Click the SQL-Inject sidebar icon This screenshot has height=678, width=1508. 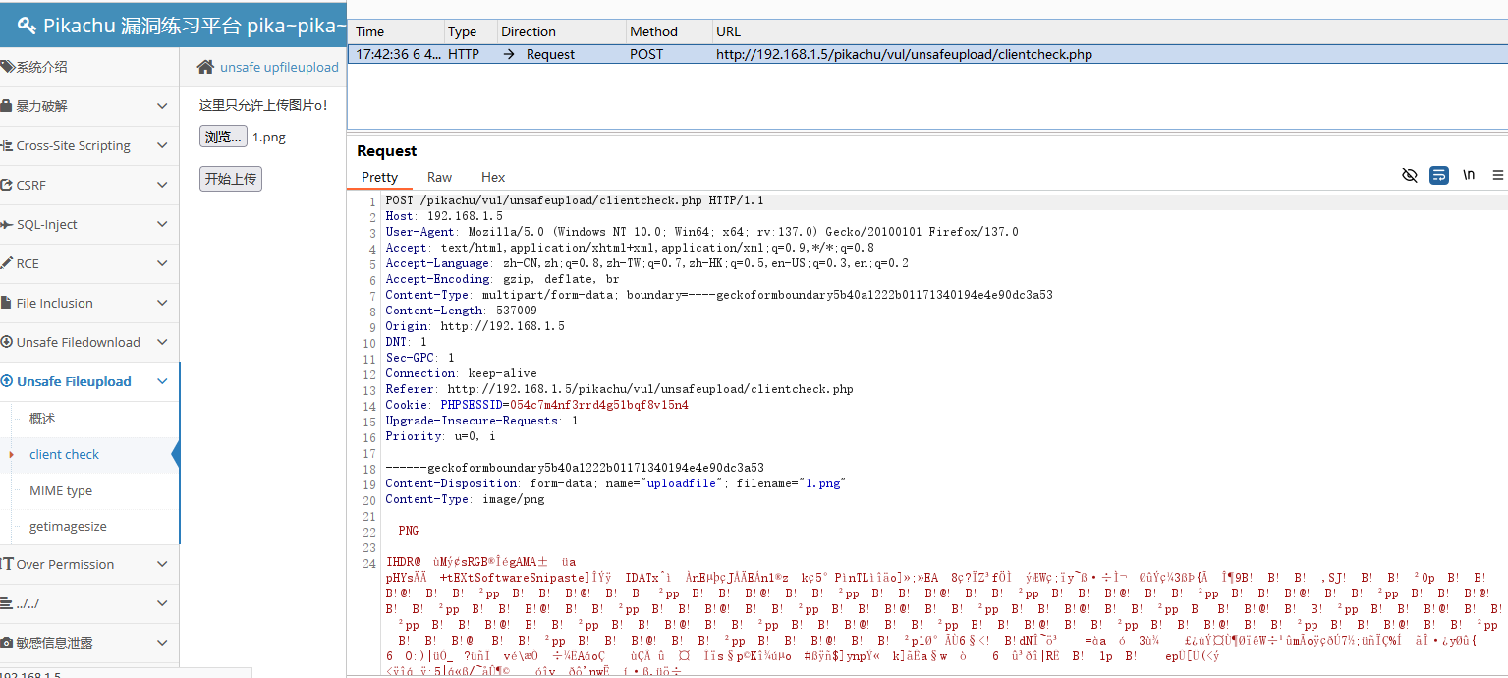[7, 224]
